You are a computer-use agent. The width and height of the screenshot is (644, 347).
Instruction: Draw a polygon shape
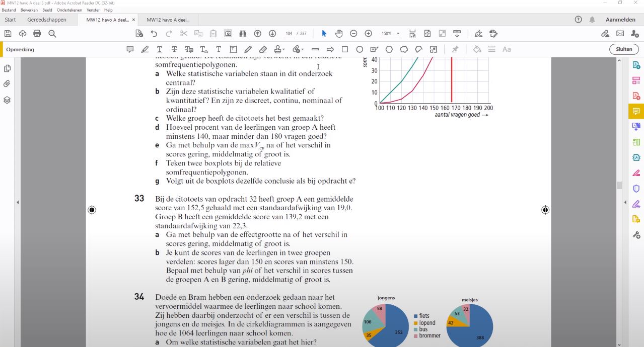click(389, 49)
